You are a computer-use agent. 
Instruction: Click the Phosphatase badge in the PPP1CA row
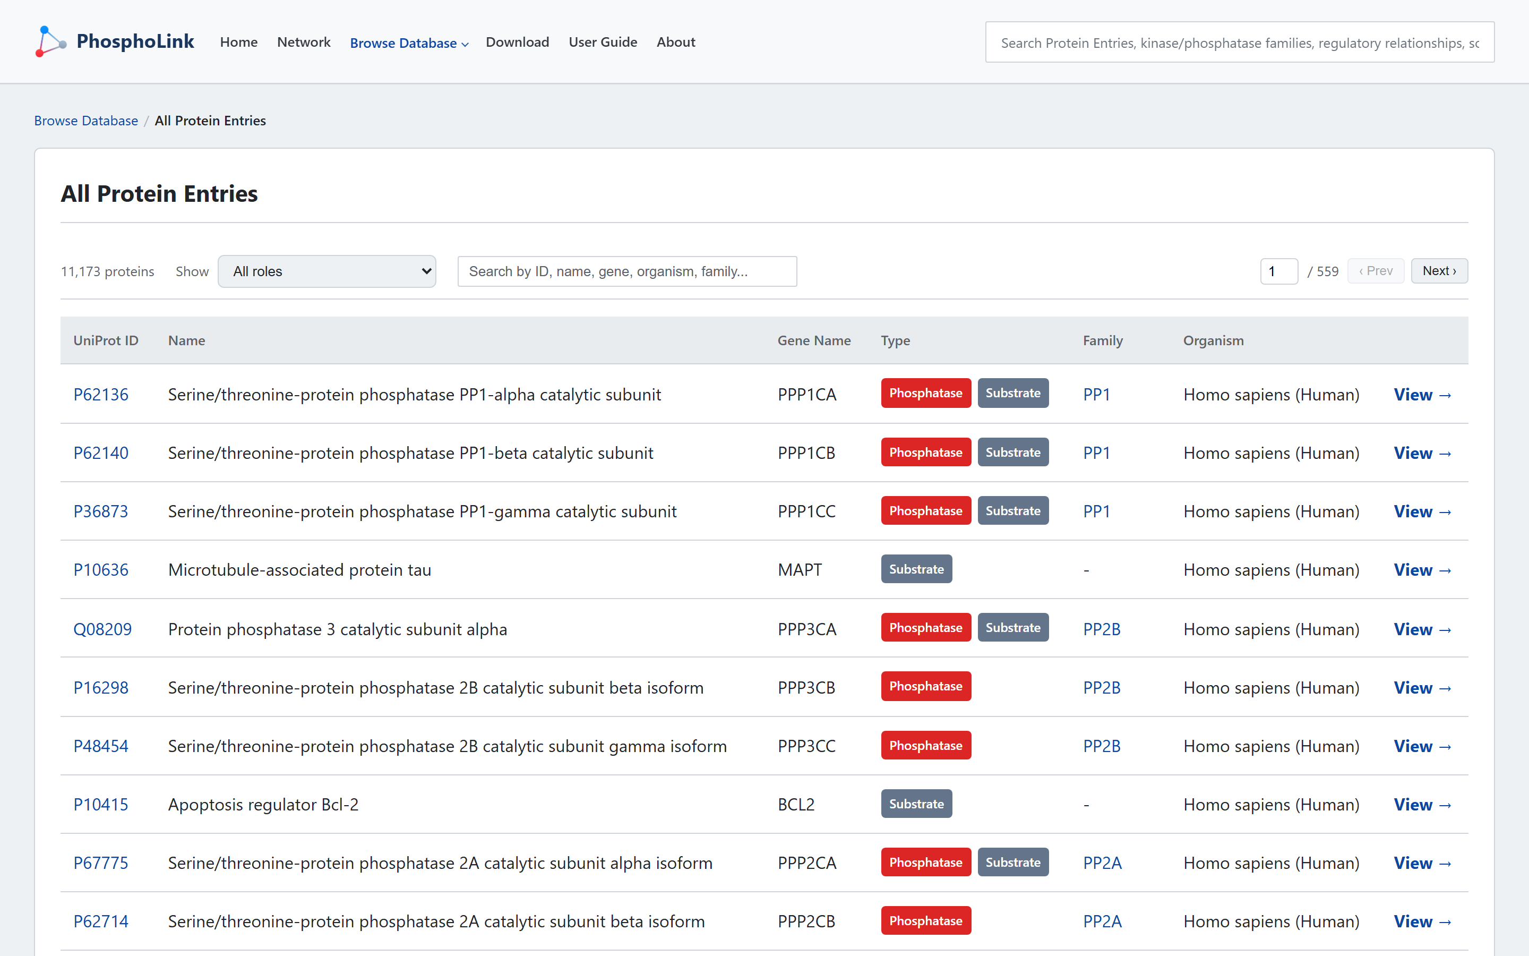925,392
